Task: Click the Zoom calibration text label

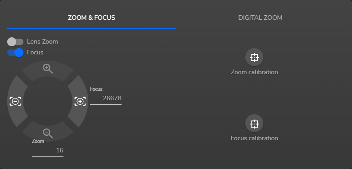Action: tap(254, 72)
